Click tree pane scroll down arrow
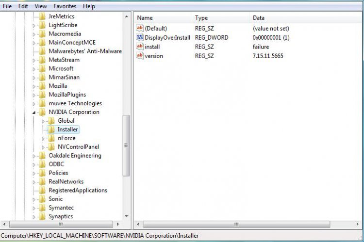364x242 pixels. click(127, 216)
